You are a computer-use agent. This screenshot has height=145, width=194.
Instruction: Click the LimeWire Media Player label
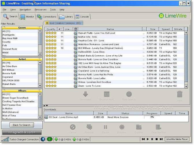click(x=177, y=139)
